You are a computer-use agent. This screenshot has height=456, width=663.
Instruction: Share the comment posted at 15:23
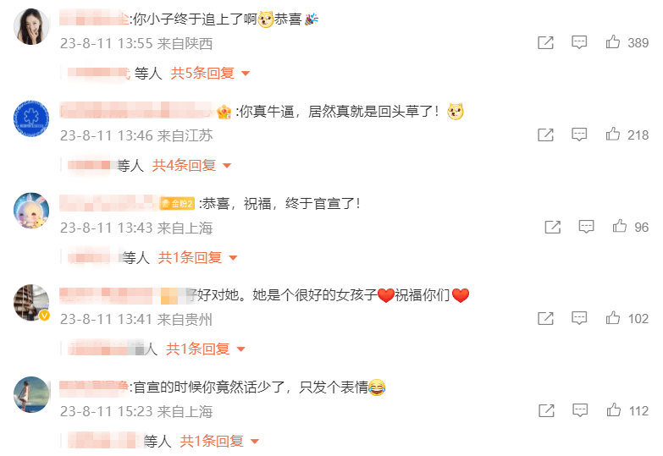546,410
